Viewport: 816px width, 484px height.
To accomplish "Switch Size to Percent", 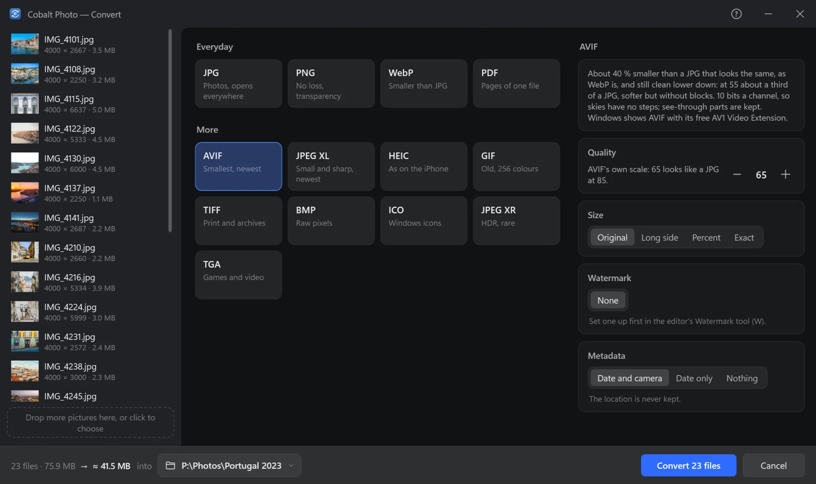I will point(706,238).
